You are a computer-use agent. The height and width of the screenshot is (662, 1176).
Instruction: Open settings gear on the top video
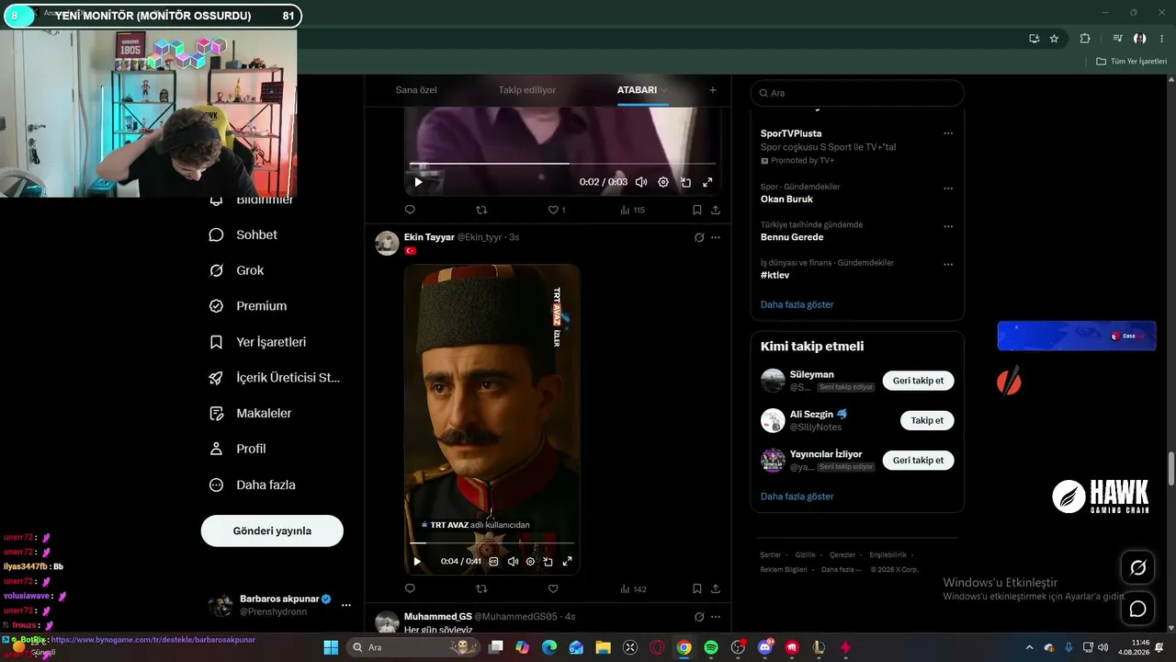coord(663,182)
